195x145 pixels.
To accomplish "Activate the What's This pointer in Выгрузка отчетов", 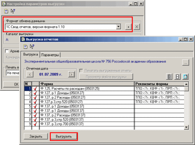I will coord(32,47).
